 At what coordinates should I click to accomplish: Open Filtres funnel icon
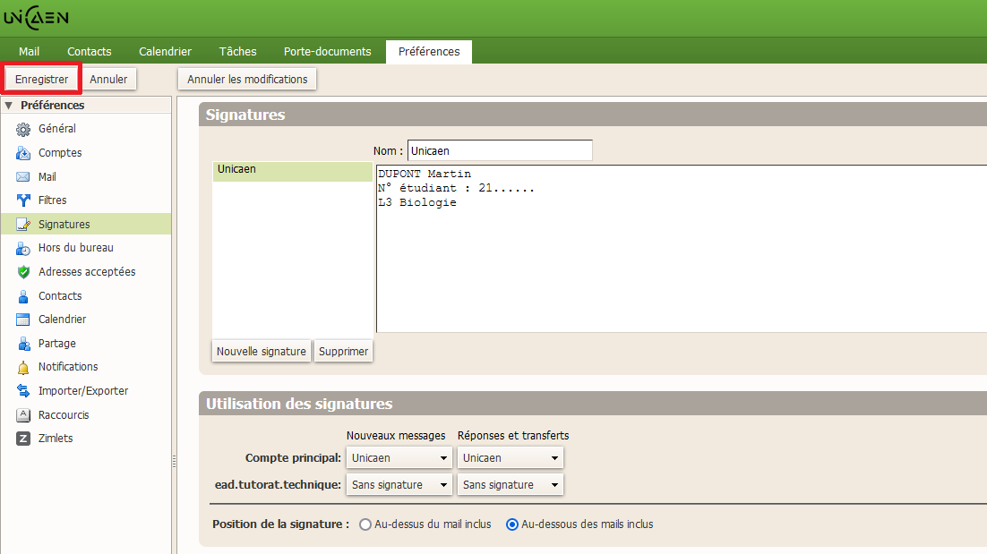(x=23, y=200)
